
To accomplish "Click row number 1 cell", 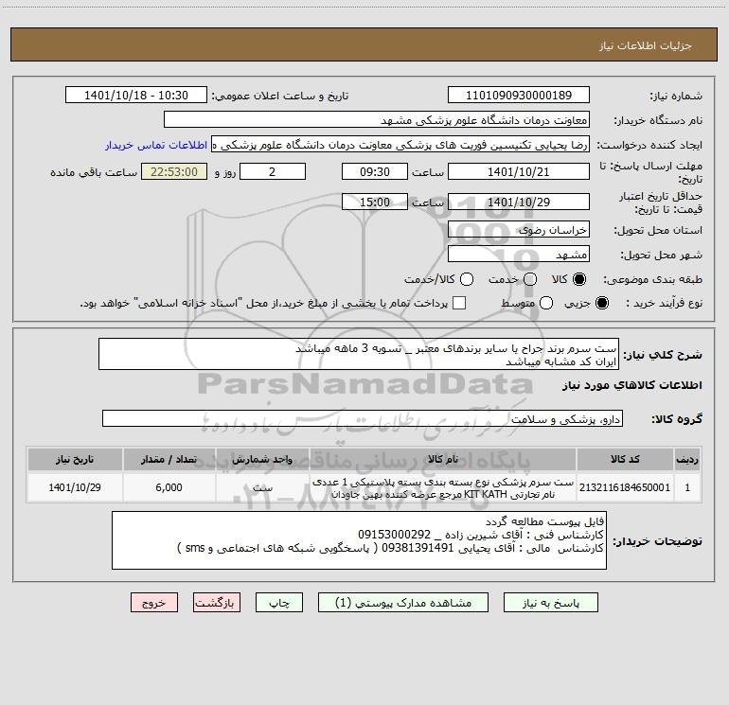I will click(687, 487).
